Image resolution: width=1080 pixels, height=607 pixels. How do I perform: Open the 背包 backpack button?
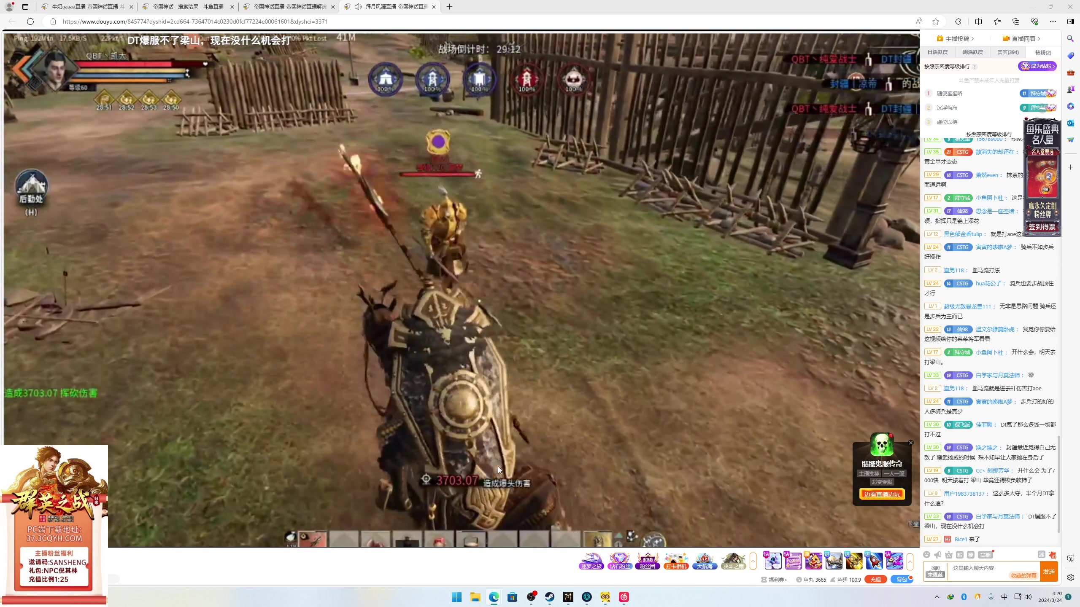(x=902, y=580)
